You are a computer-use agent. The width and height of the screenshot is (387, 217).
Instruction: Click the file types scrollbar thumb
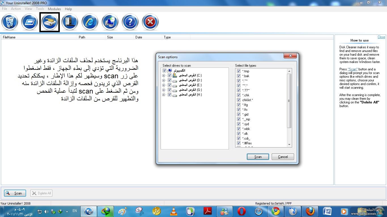click(289, 101)
